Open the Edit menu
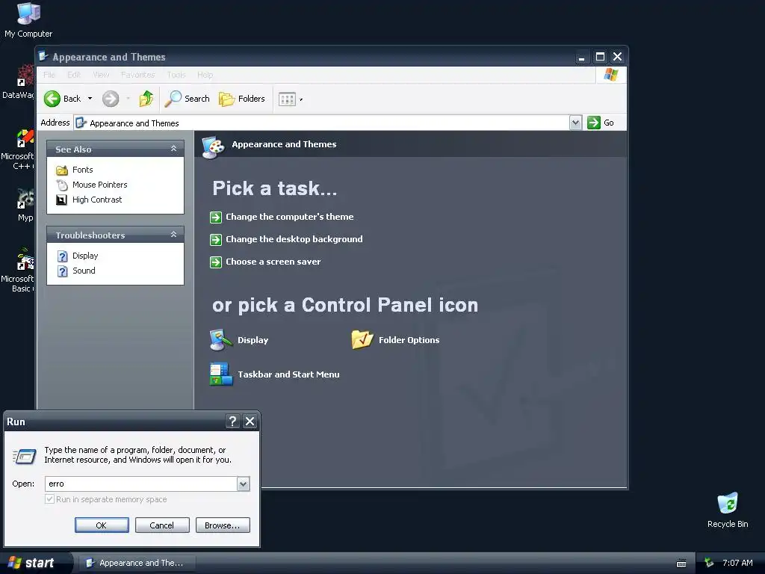This screenshot has width=765, height=574. point(74,75)
